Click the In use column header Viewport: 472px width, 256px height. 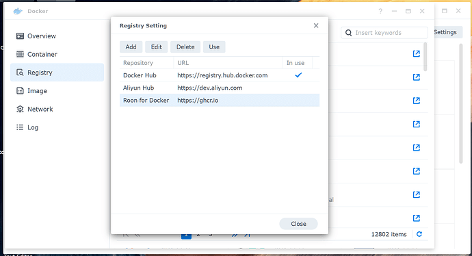tap(298, 63)
